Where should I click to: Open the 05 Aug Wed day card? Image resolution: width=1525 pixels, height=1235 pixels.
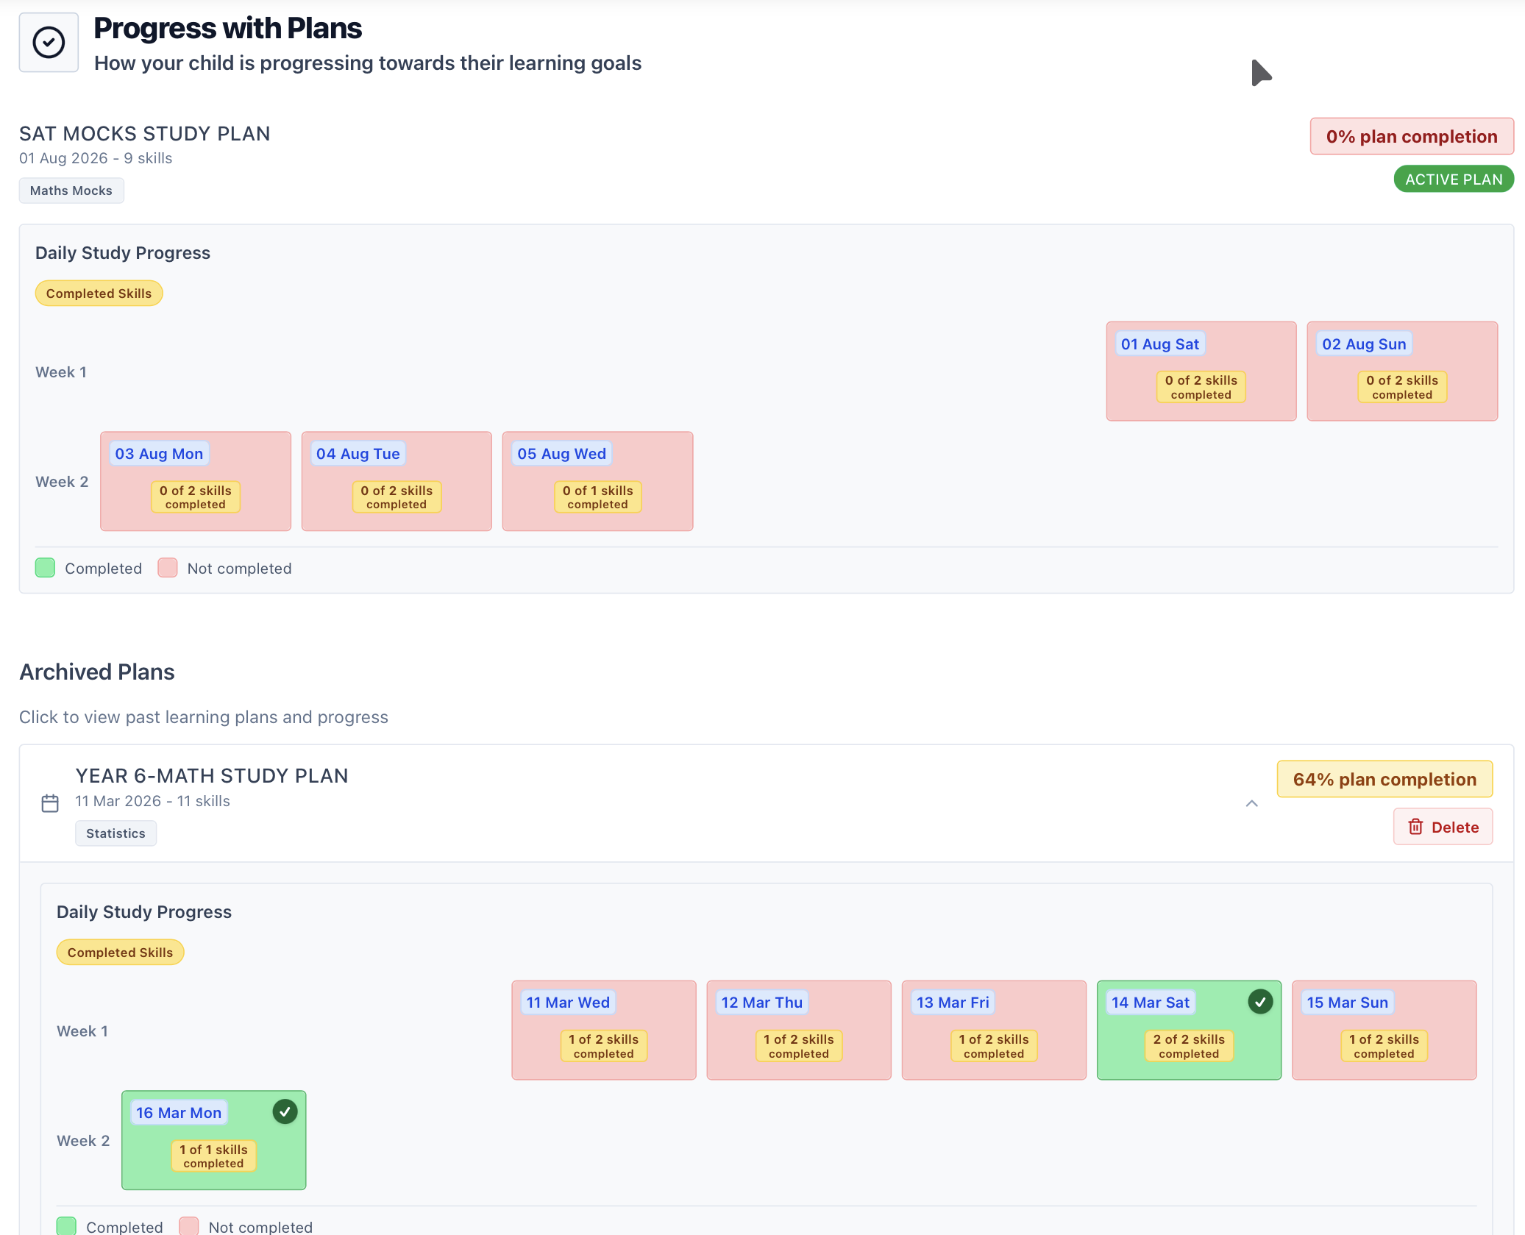[x=597, y=481]
